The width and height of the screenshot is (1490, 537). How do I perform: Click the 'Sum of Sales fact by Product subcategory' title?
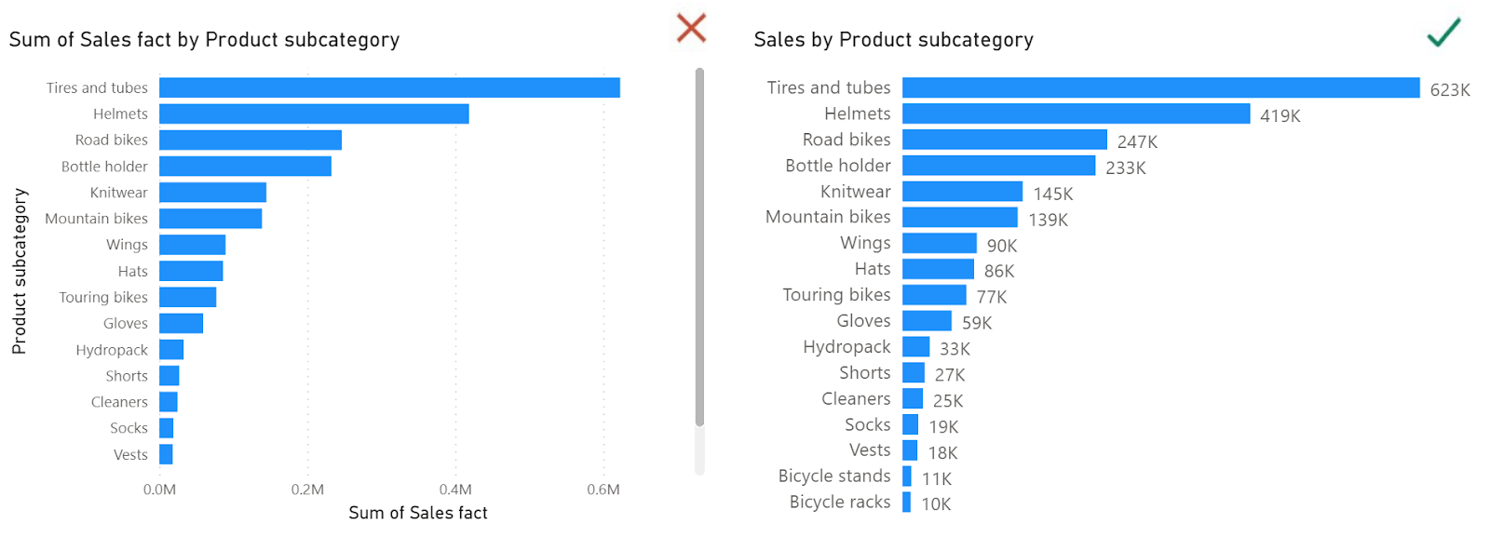pos(204,40)
